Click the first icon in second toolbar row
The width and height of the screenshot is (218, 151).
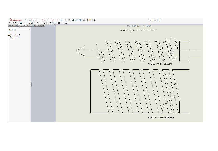(x=9, y=23)
